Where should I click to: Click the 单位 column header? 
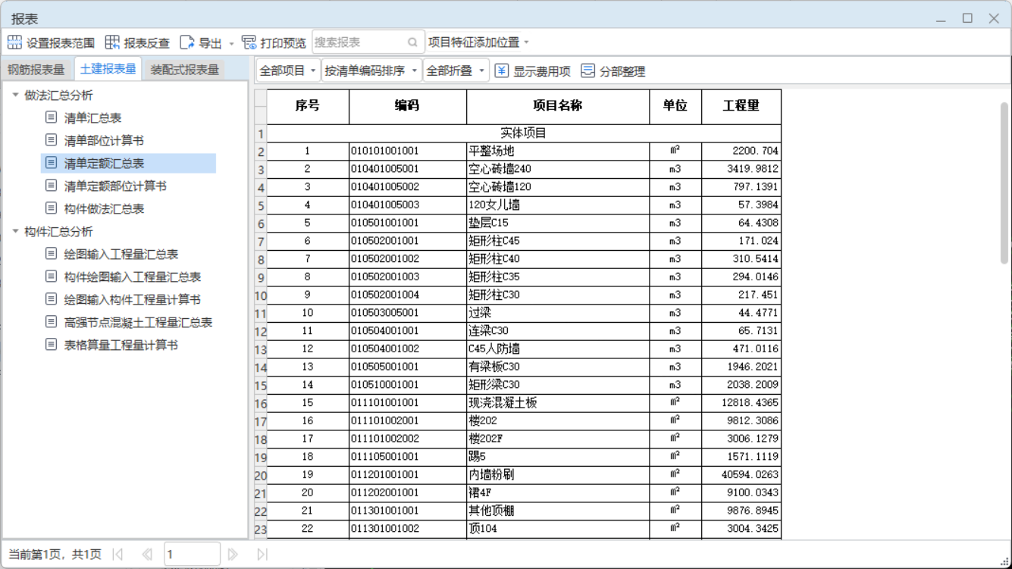coord(675,106)
